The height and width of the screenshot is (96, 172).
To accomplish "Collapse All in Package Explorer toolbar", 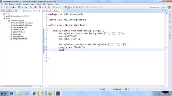I will tap(24, 11).
